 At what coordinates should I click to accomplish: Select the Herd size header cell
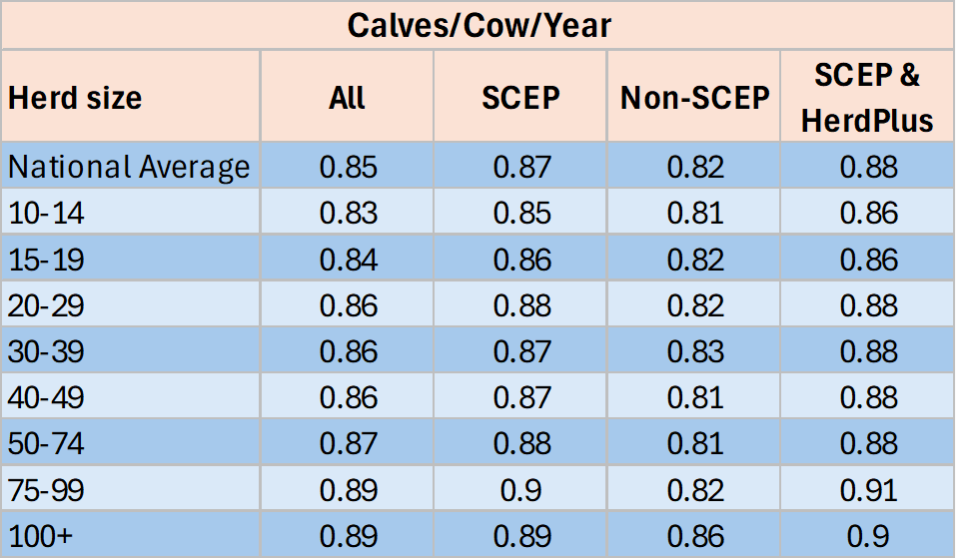[75, 98]
